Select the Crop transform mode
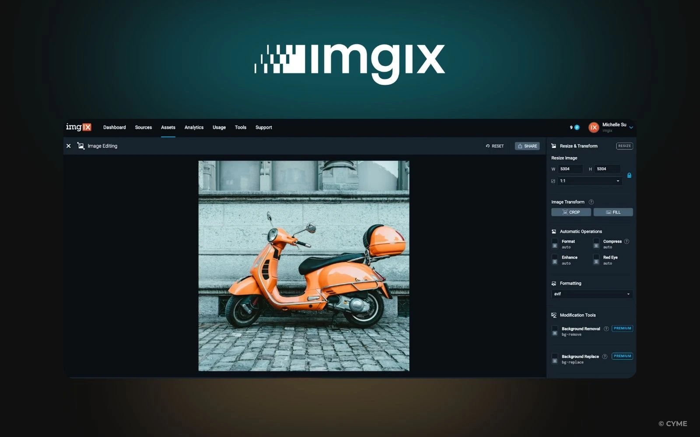 click(x=570, y=212)
